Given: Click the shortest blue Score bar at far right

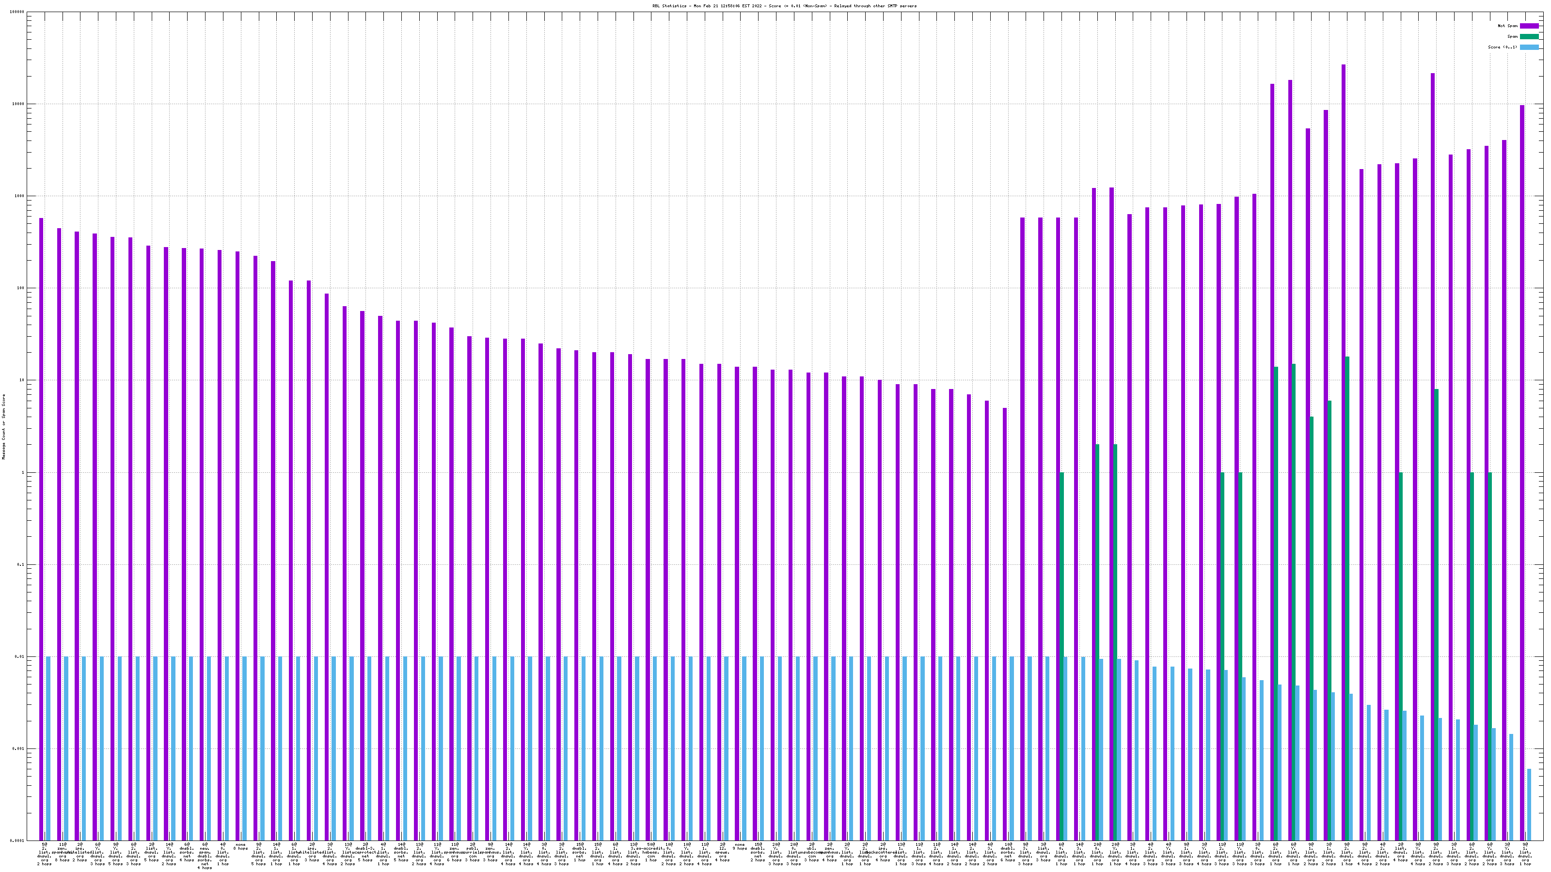Looking at the screenshot, I should point(1529,805).
